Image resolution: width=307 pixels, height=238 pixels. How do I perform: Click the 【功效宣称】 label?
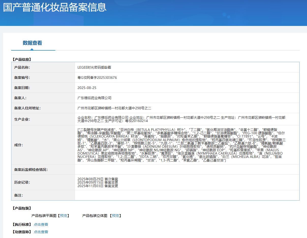(x=22, y=232)
